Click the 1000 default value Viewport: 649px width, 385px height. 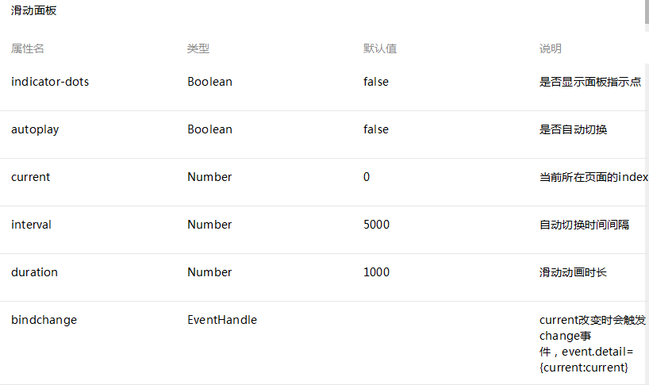click(377, 272)
